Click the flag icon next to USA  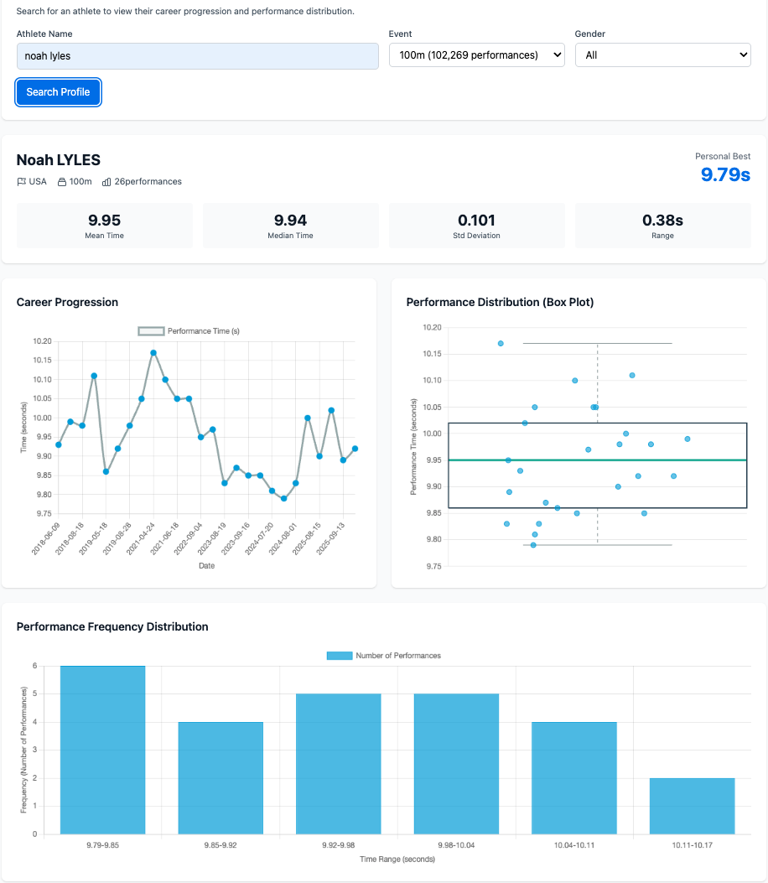(22, 182)
